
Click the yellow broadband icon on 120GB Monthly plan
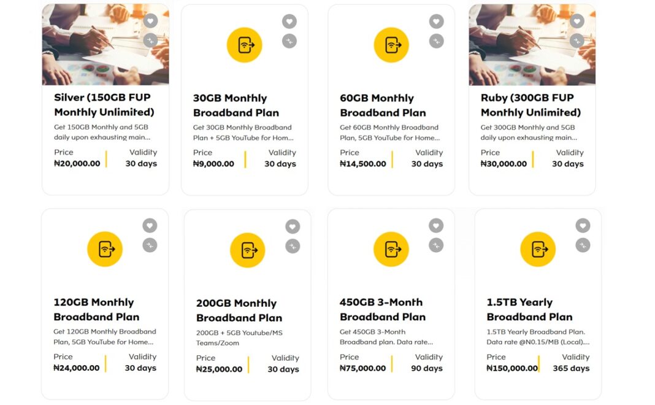click(105, 249)
